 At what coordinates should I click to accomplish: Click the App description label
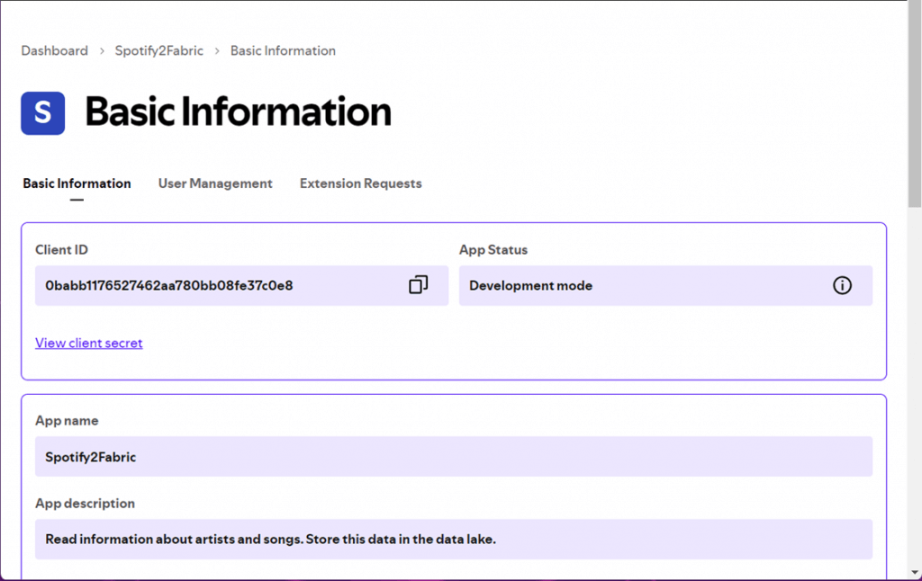click(86, 504)
